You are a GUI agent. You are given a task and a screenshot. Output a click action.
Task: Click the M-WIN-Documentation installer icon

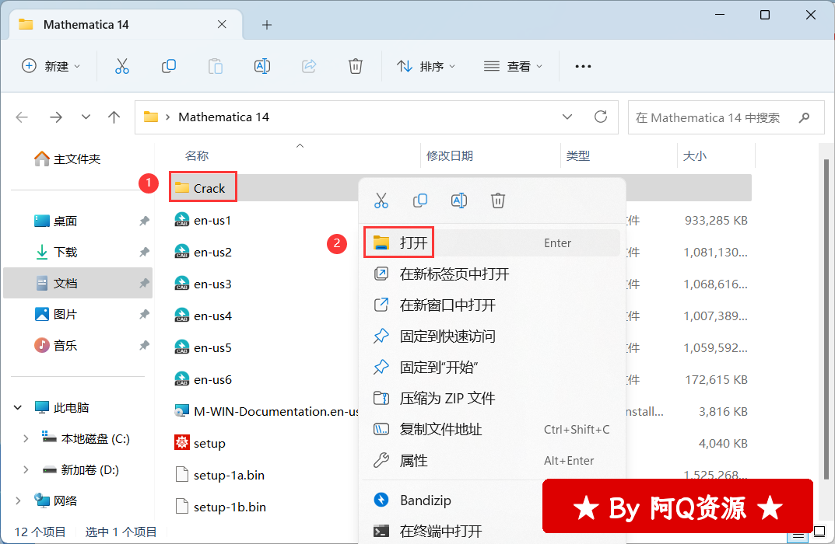(182, 411)
